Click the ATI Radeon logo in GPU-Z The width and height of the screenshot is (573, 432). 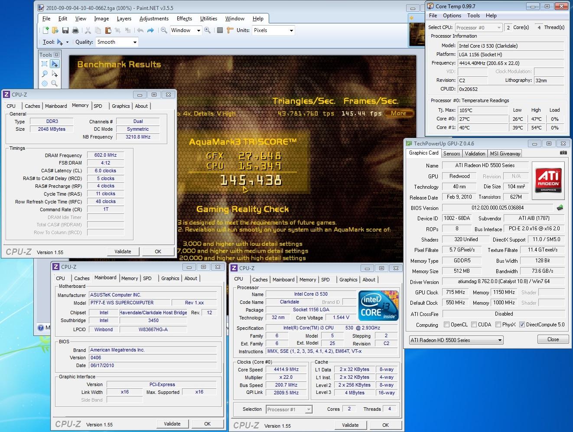[x=548, y=180]
